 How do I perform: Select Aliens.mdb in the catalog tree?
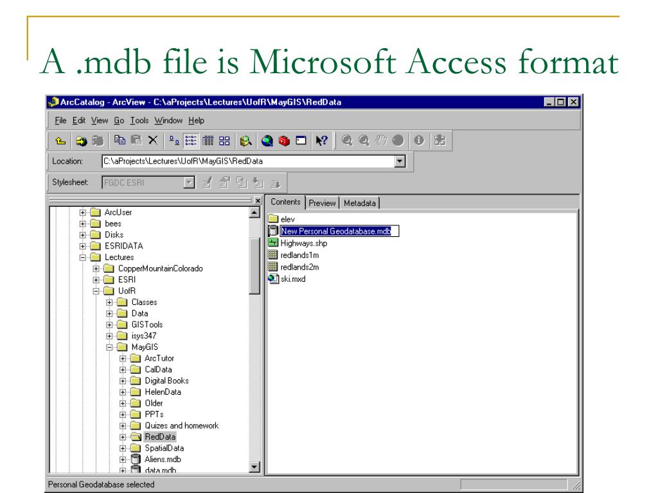(x=163, y=460)
